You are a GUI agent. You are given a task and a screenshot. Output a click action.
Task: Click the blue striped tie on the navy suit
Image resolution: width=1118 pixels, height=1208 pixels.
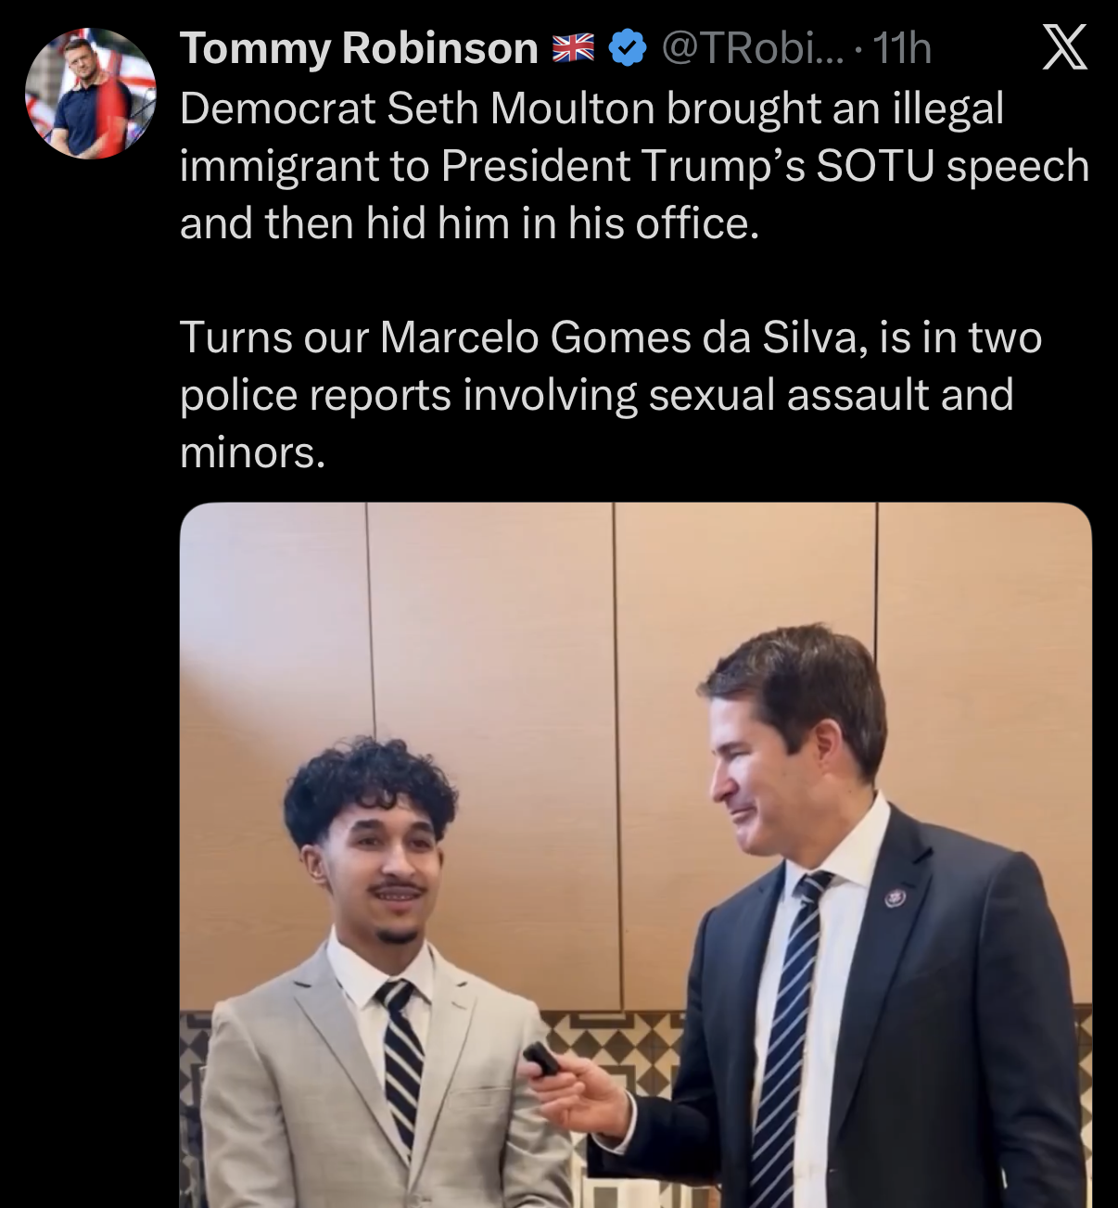click(x=788, y=1038)
